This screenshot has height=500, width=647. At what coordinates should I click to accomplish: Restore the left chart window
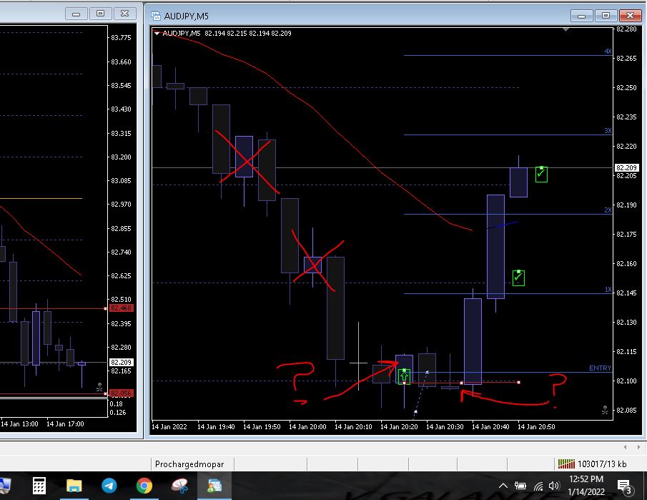100,14
